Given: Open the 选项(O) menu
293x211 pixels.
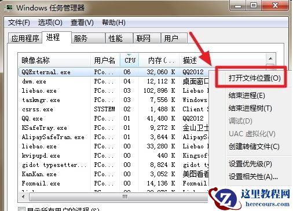Looking at the screenshot, I should [50, 23].
